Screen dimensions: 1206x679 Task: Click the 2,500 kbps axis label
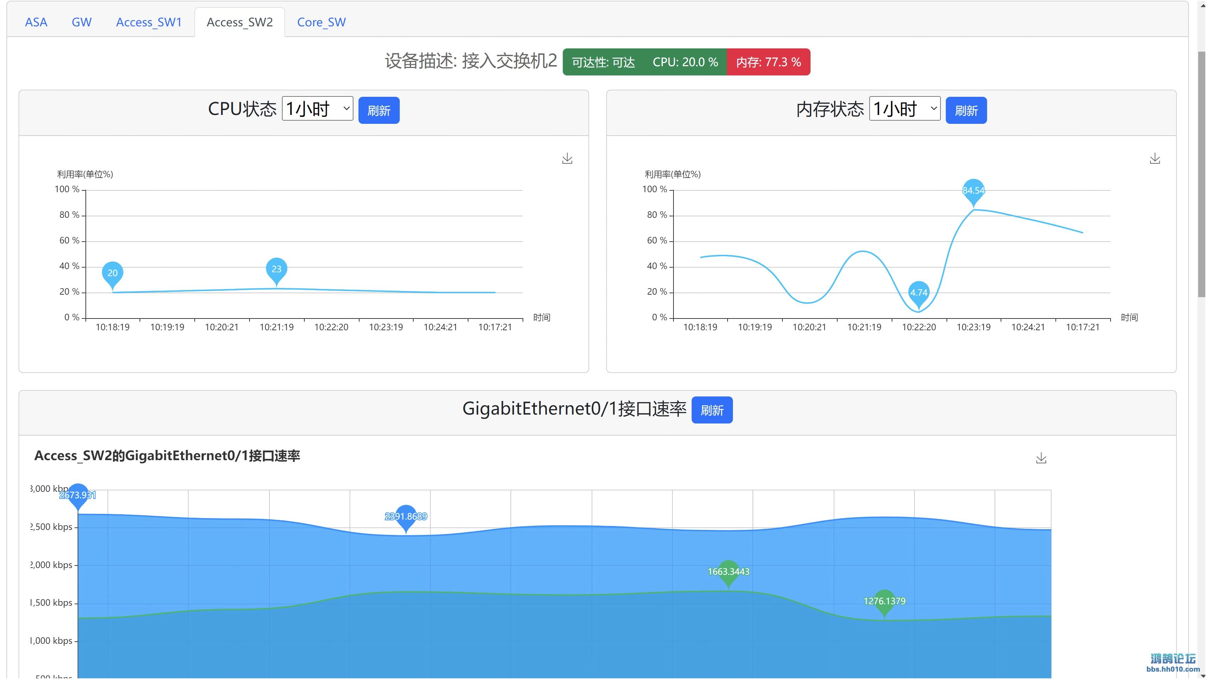[x=52, y=527]
